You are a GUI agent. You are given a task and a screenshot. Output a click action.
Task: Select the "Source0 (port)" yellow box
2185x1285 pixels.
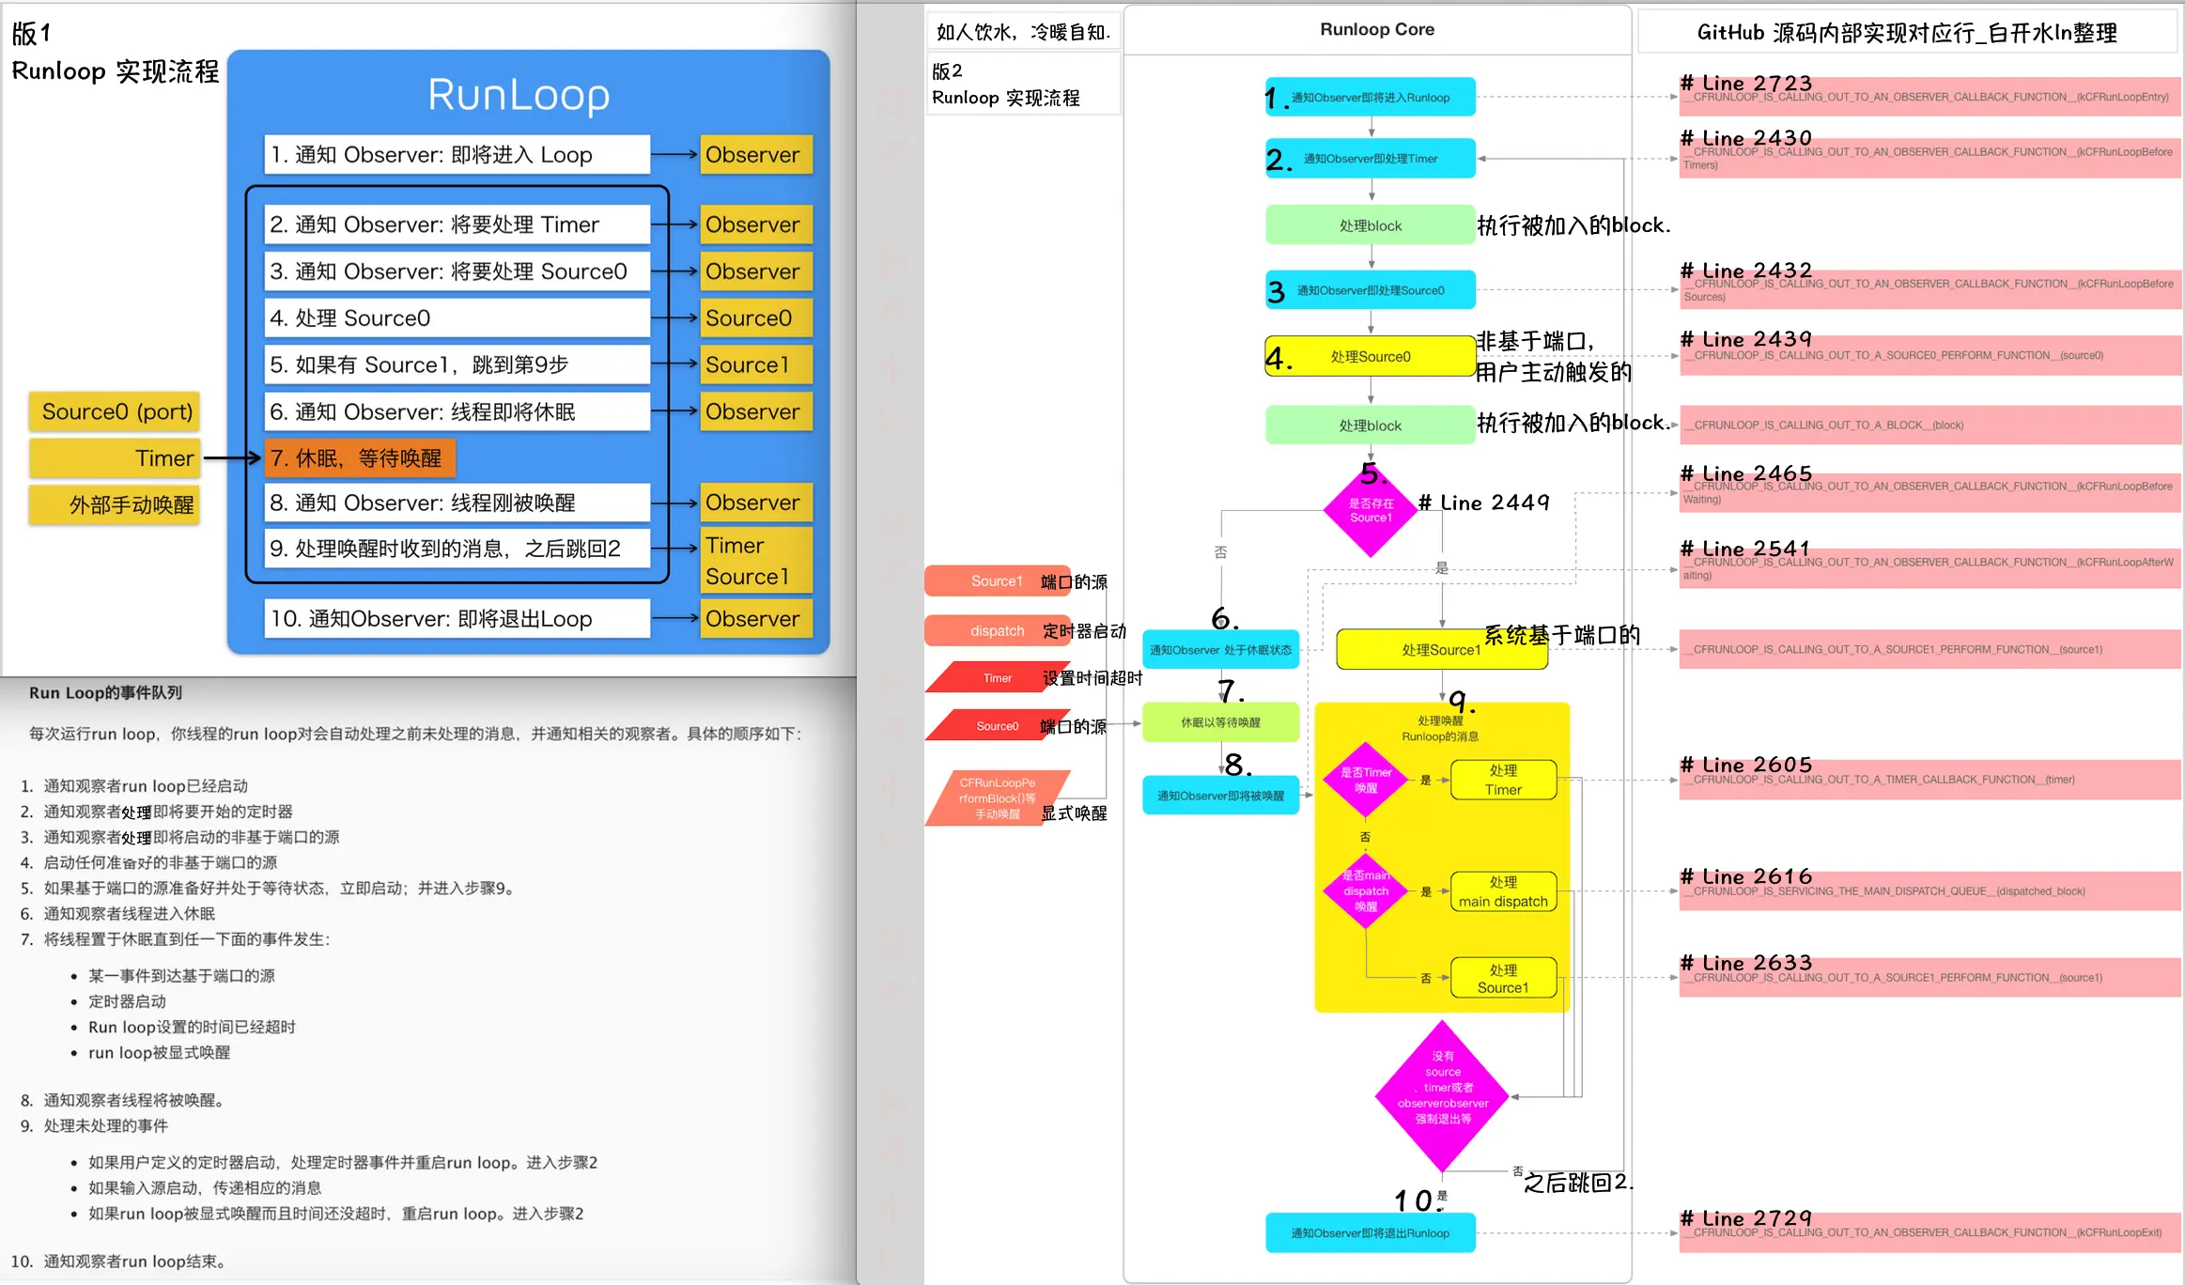click(x=115, y=411)
